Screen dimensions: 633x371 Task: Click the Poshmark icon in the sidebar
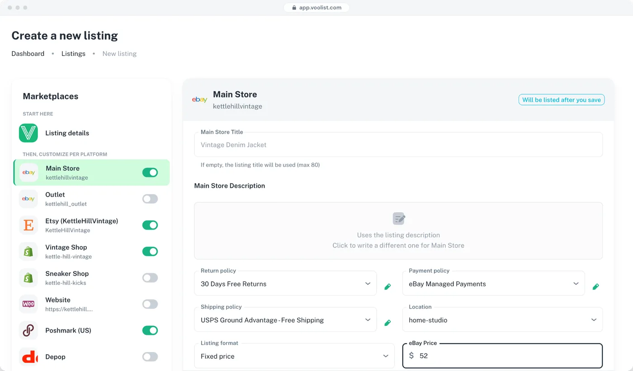[28, 330]
